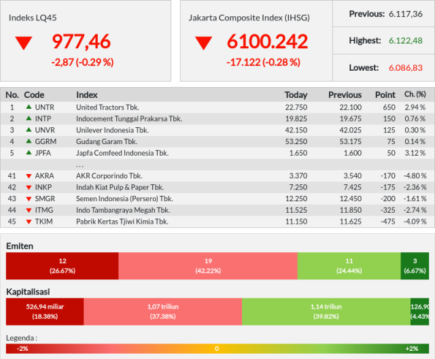Screen dimensions: 435x359
Task: Click the red down arrow for INKP
Action: (x=29, y=187)
